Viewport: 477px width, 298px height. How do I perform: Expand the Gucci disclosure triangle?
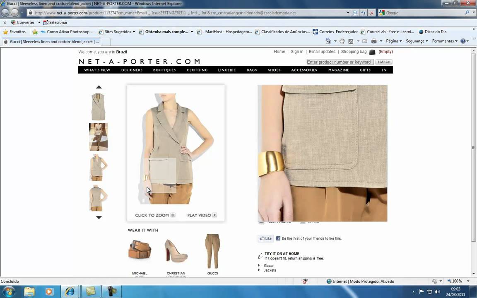pyautogui.click(x=259, y=265)
